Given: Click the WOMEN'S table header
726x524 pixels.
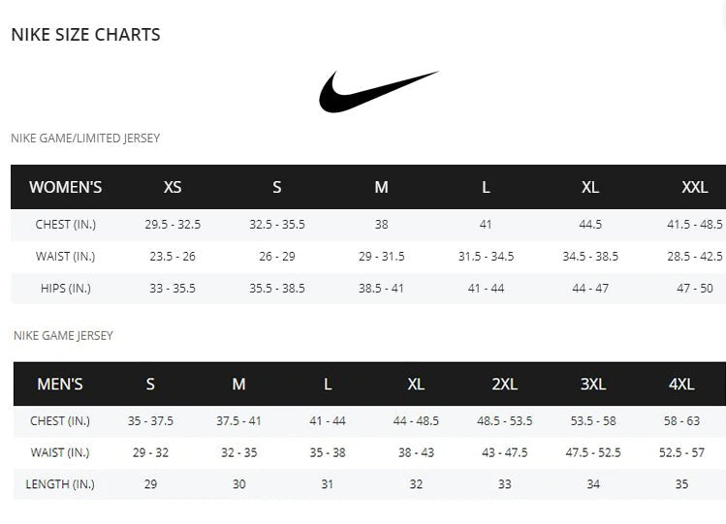Looking at the screenshot, I should (66, 187).
